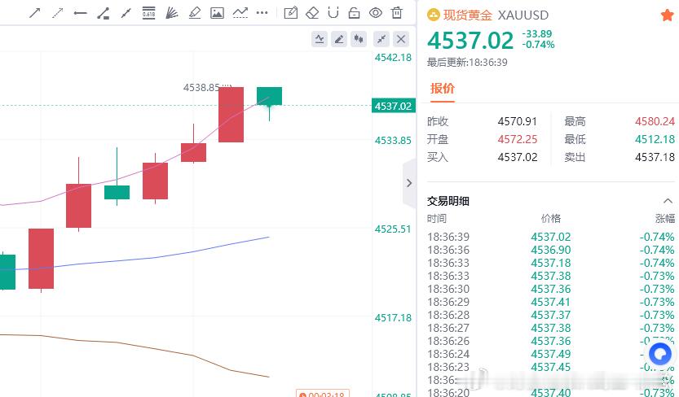
Task: Click the pencil draw button on chart
Action: [339, 39]
